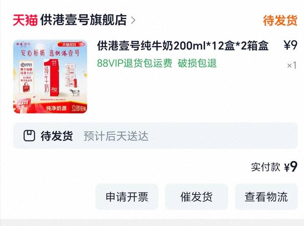The height and width of the screenshot is (226, 304).
Task: Click the 查看物流 logistics button
Action: tap(266, 197)
